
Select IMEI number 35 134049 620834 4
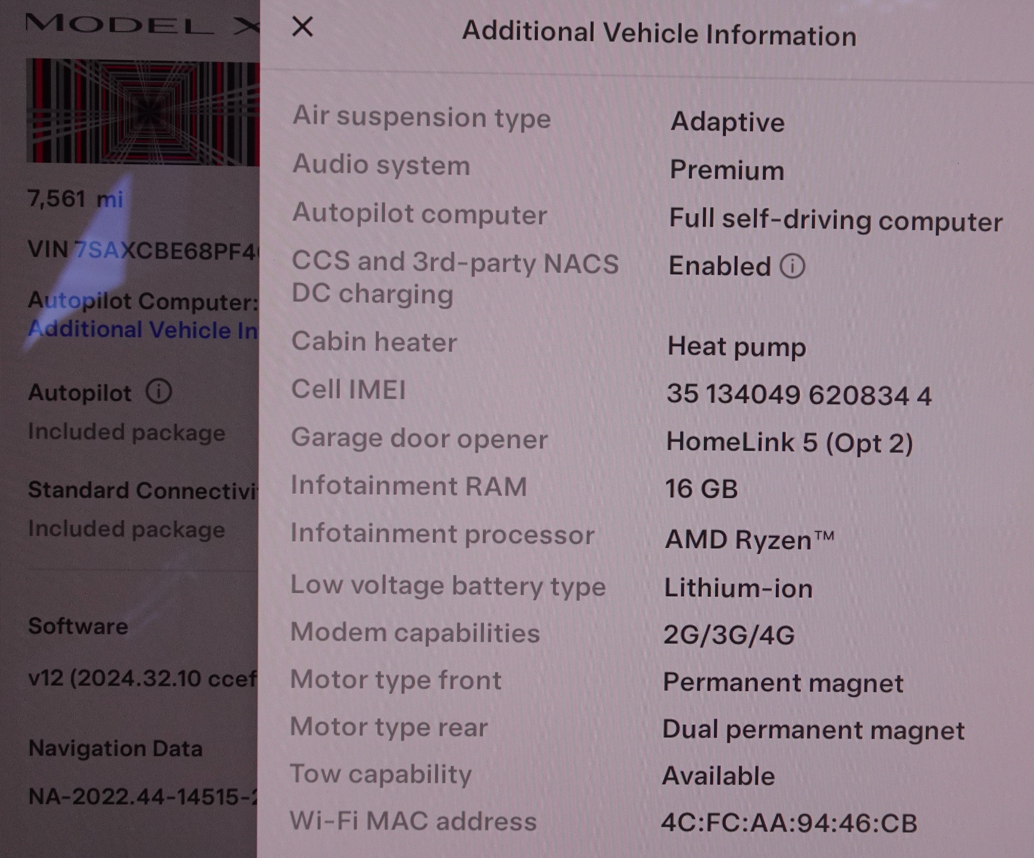pyautogui.click(x=799, y=394)
